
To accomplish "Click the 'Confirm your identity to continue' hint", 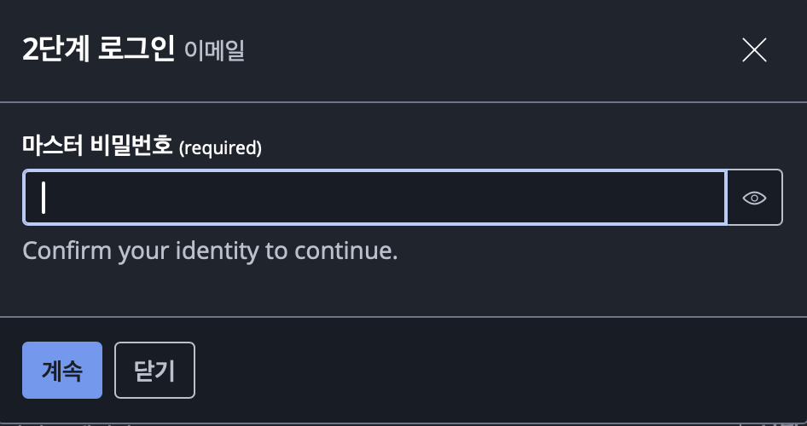I will pyautogui.click(x=210, y=251).
